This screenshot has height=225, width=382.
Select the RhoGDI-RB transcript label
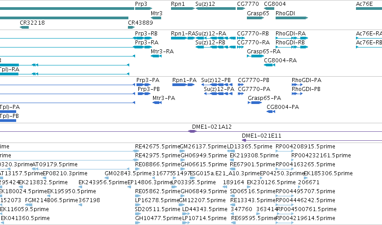coord(290,43)
